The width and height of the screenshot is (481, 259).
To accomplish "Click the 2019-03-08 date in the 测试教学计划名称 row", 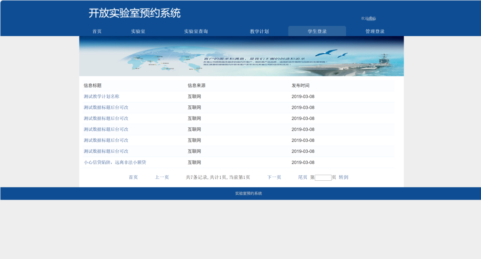I will click(303, 96).
